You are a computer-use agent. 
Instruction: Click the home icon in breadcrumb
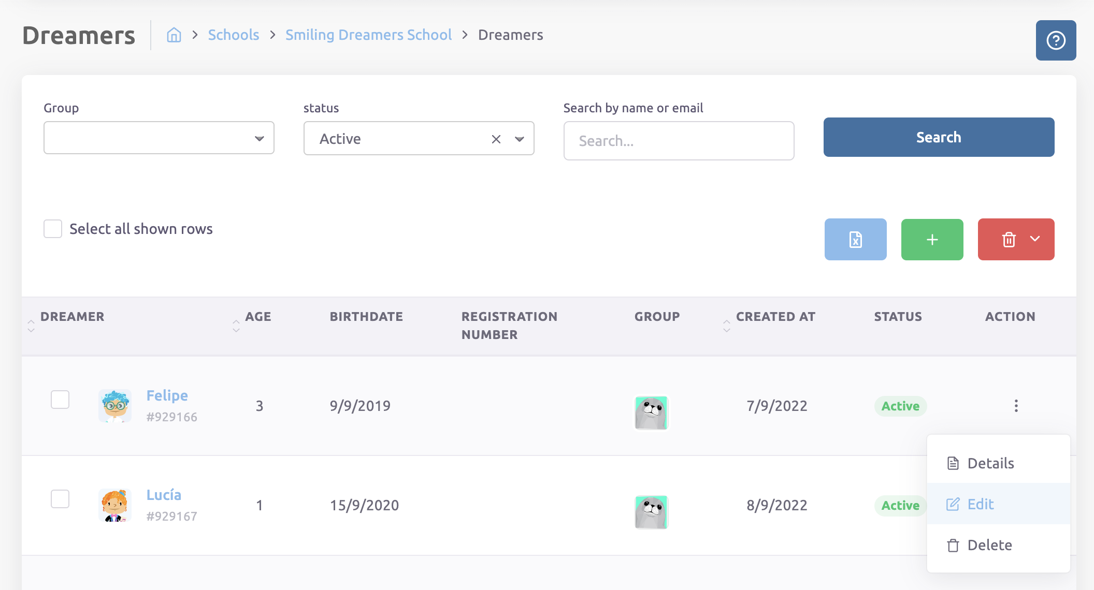pos(174,35)
